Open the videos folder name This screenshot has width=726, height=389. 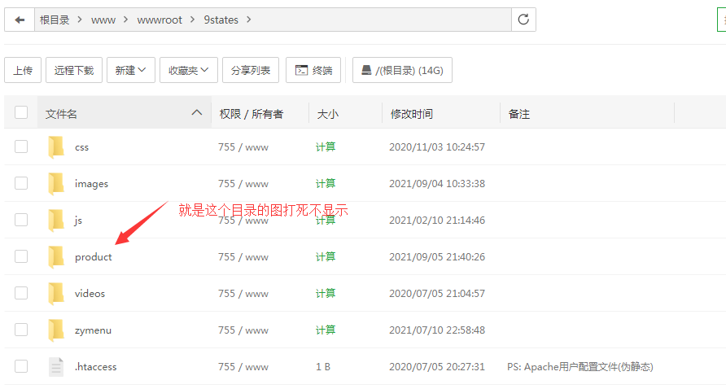click(90, 294)
